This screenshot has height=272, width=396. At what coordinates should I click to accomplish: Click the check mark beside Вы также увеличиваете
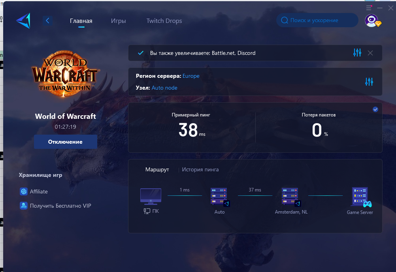(141, 53)
